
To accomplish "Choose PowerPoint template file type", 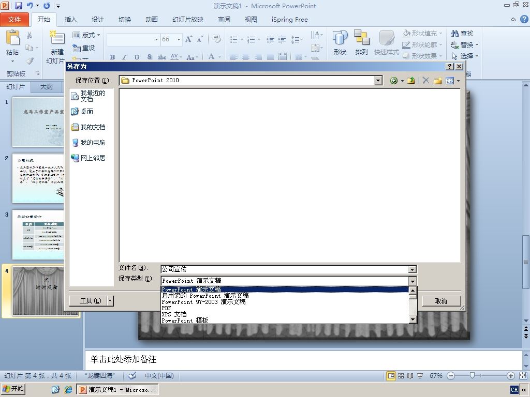I will [x=185, y=320].
